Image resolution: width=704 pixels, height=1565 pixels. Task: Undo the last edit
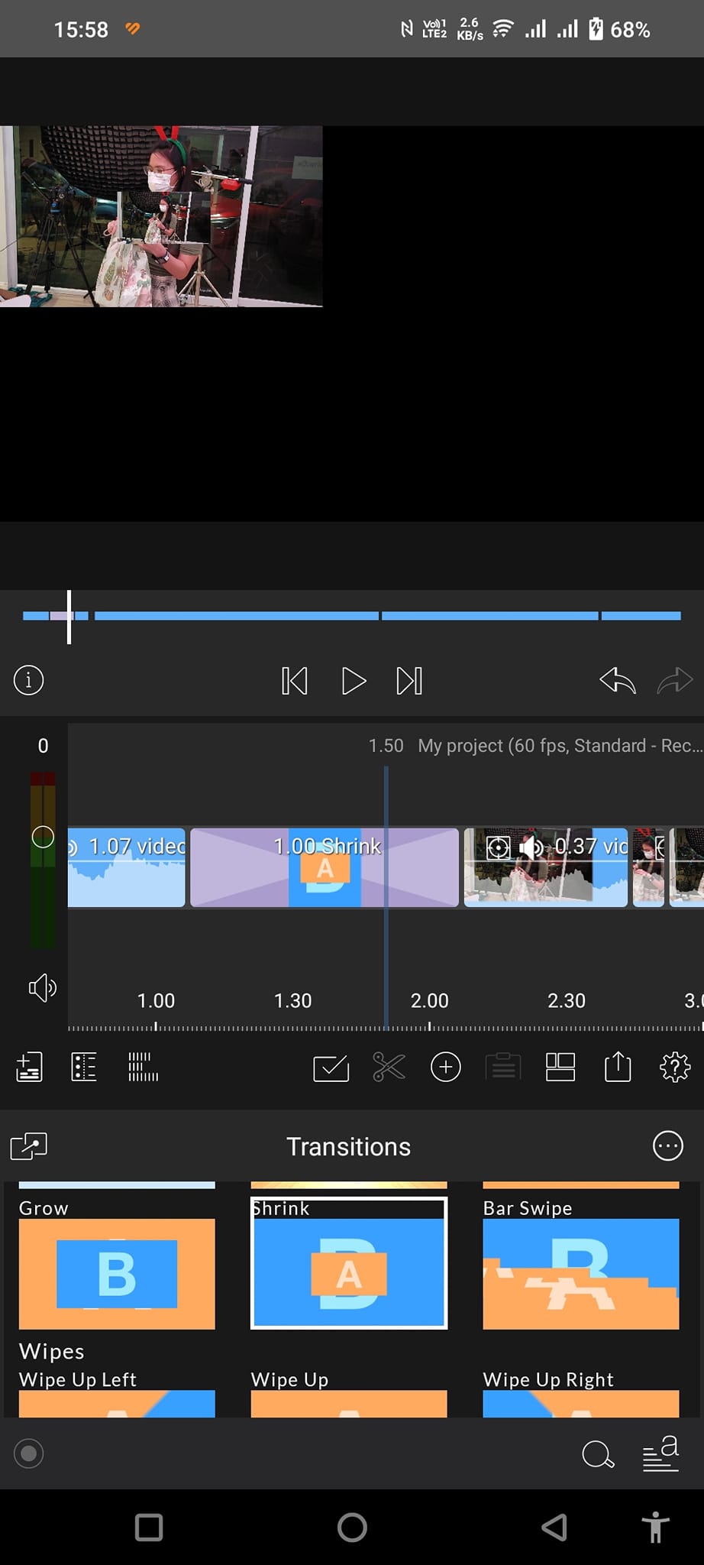(x=617, y=680)
